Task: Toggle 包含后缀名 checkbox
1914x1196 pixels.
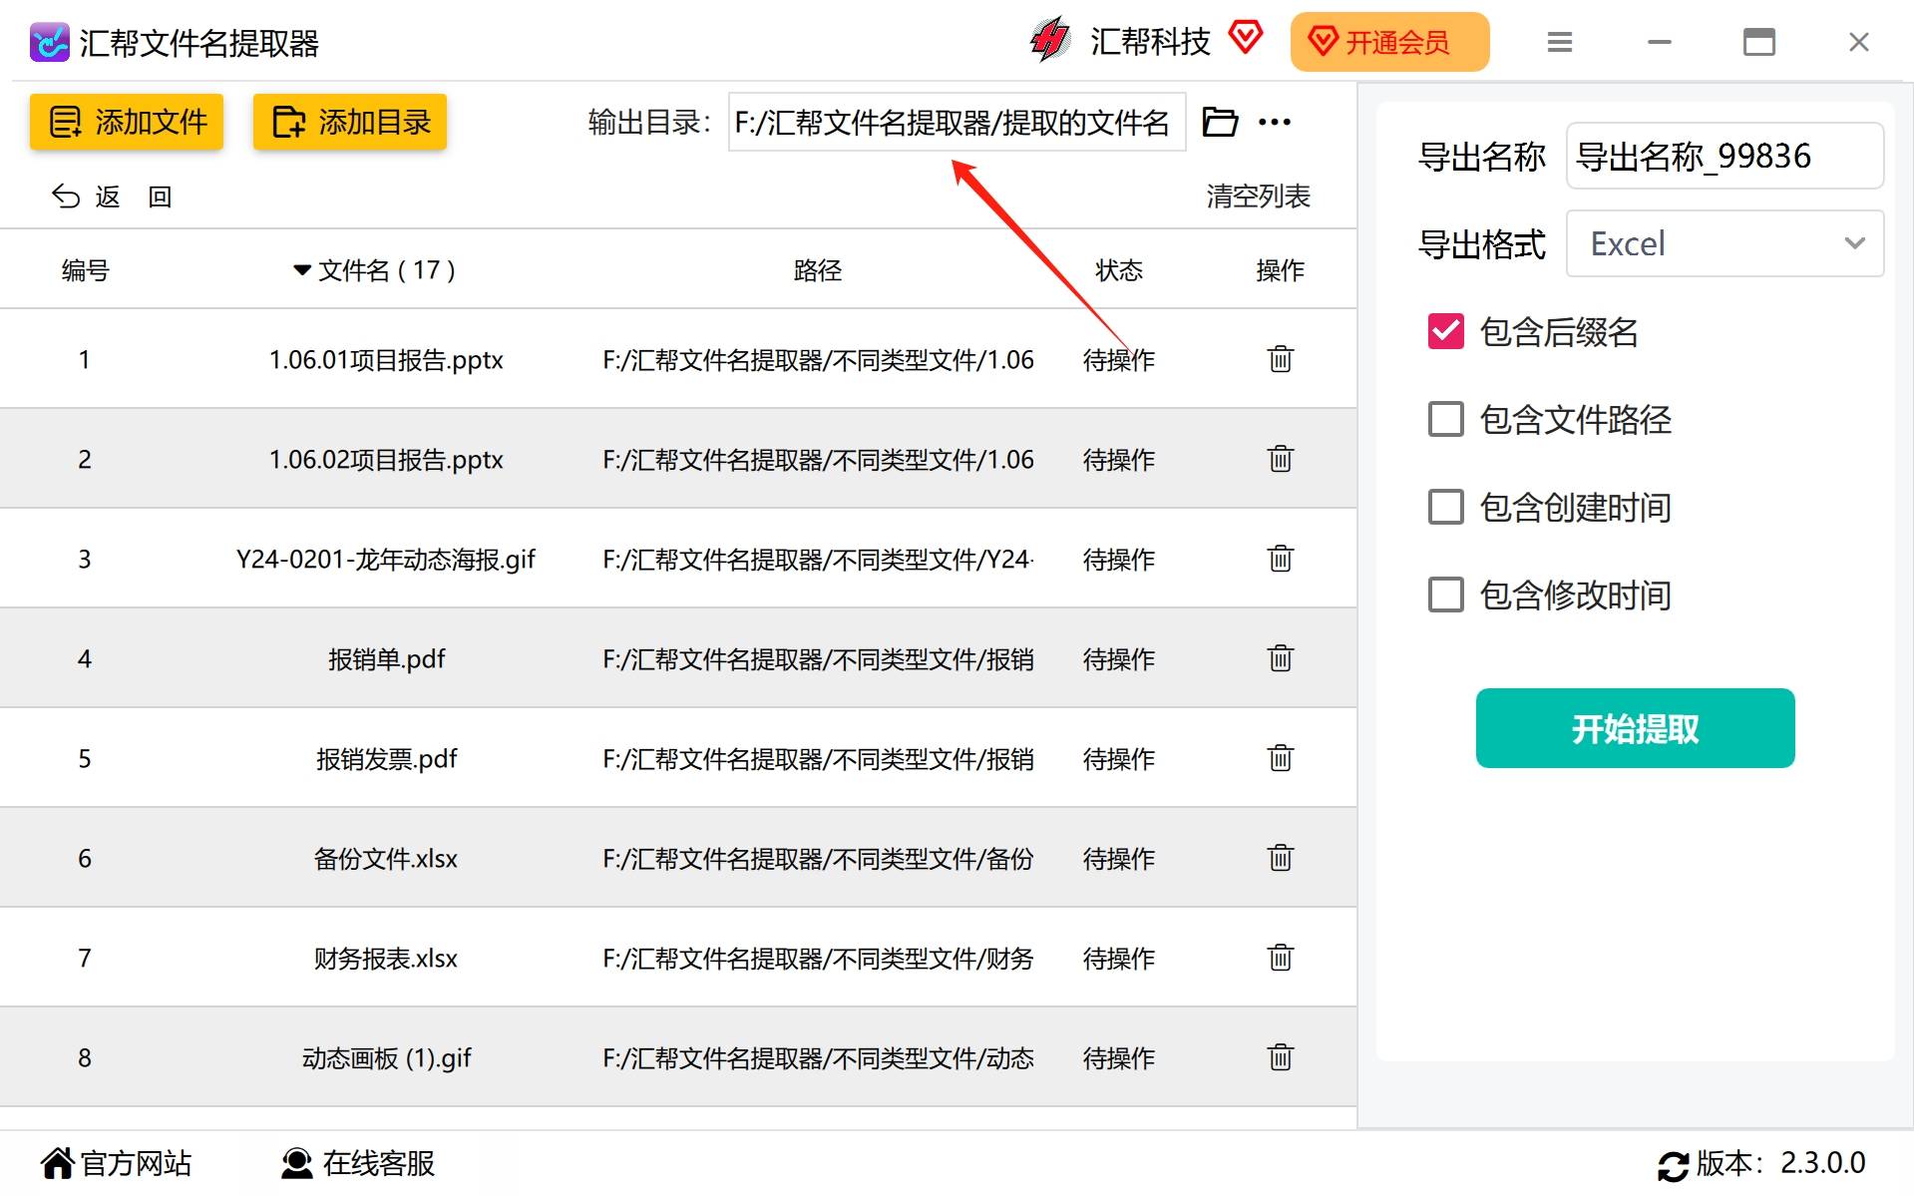Action: coord(1446,331)
